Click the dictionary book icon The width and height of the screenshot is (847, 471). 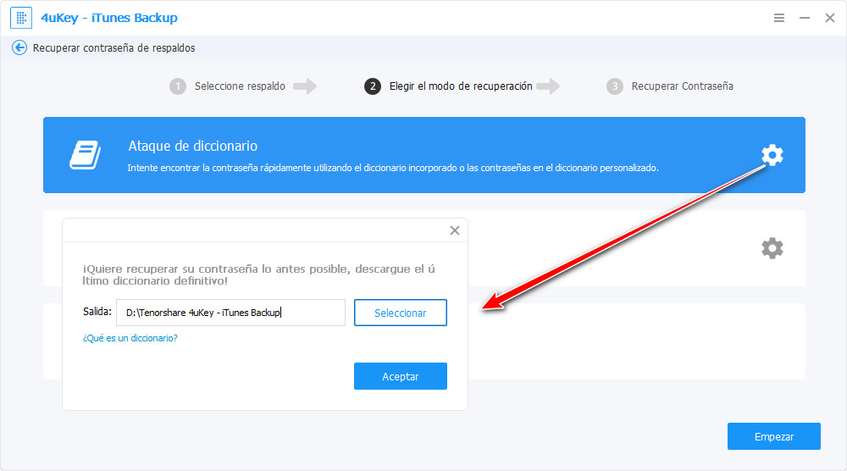[85, 155]
